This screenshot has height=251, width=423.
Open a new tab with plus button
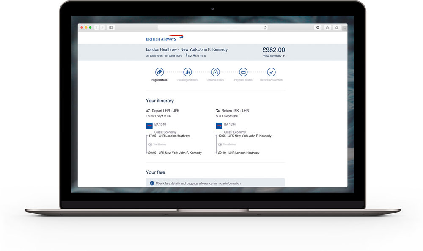[x=345, y=28]
